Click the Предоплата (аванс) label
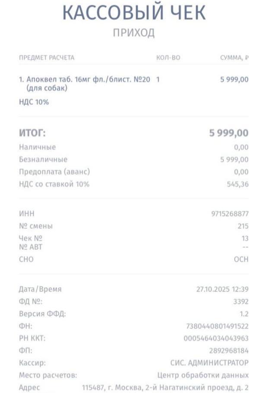Image resolution: width=266 pixels, height=393 pixels. coord(54,172)
